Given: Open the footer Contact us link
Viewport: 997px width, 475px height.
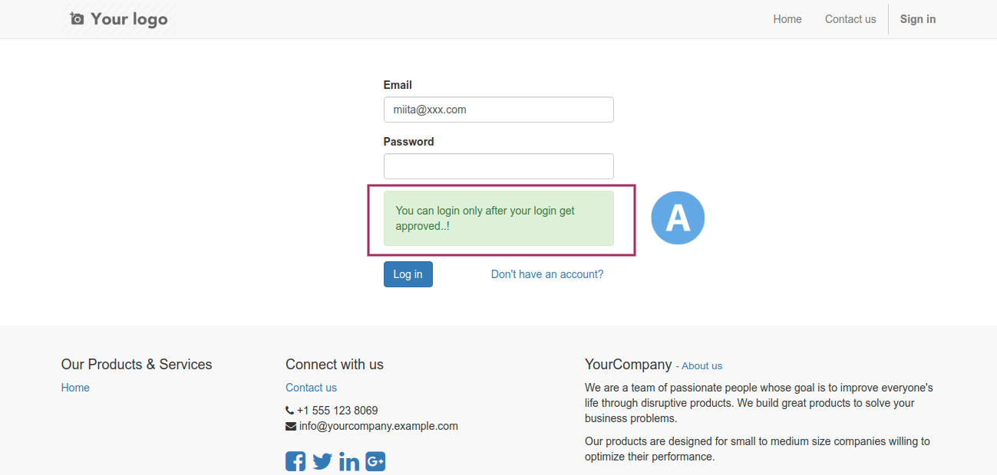Looking at the screenshot, I should [311, 388].
